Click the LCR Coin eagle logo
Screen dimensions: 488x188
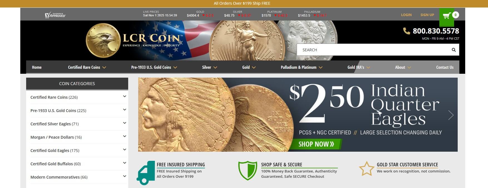click(103, 40)
